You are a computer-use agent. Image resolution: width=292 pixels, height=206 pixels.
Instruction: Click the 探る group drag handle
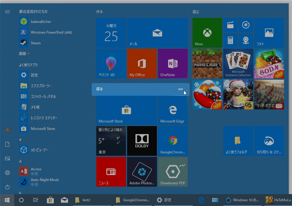[181, 89]
